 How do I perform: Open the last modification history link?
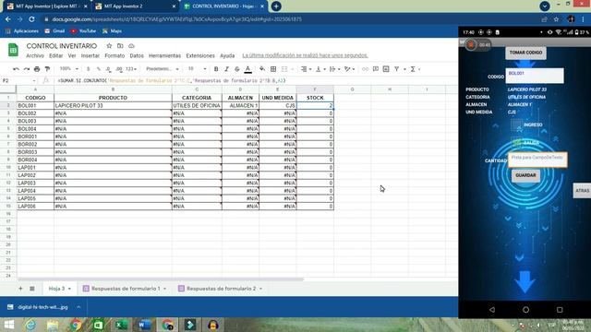(x=305, y=55)
